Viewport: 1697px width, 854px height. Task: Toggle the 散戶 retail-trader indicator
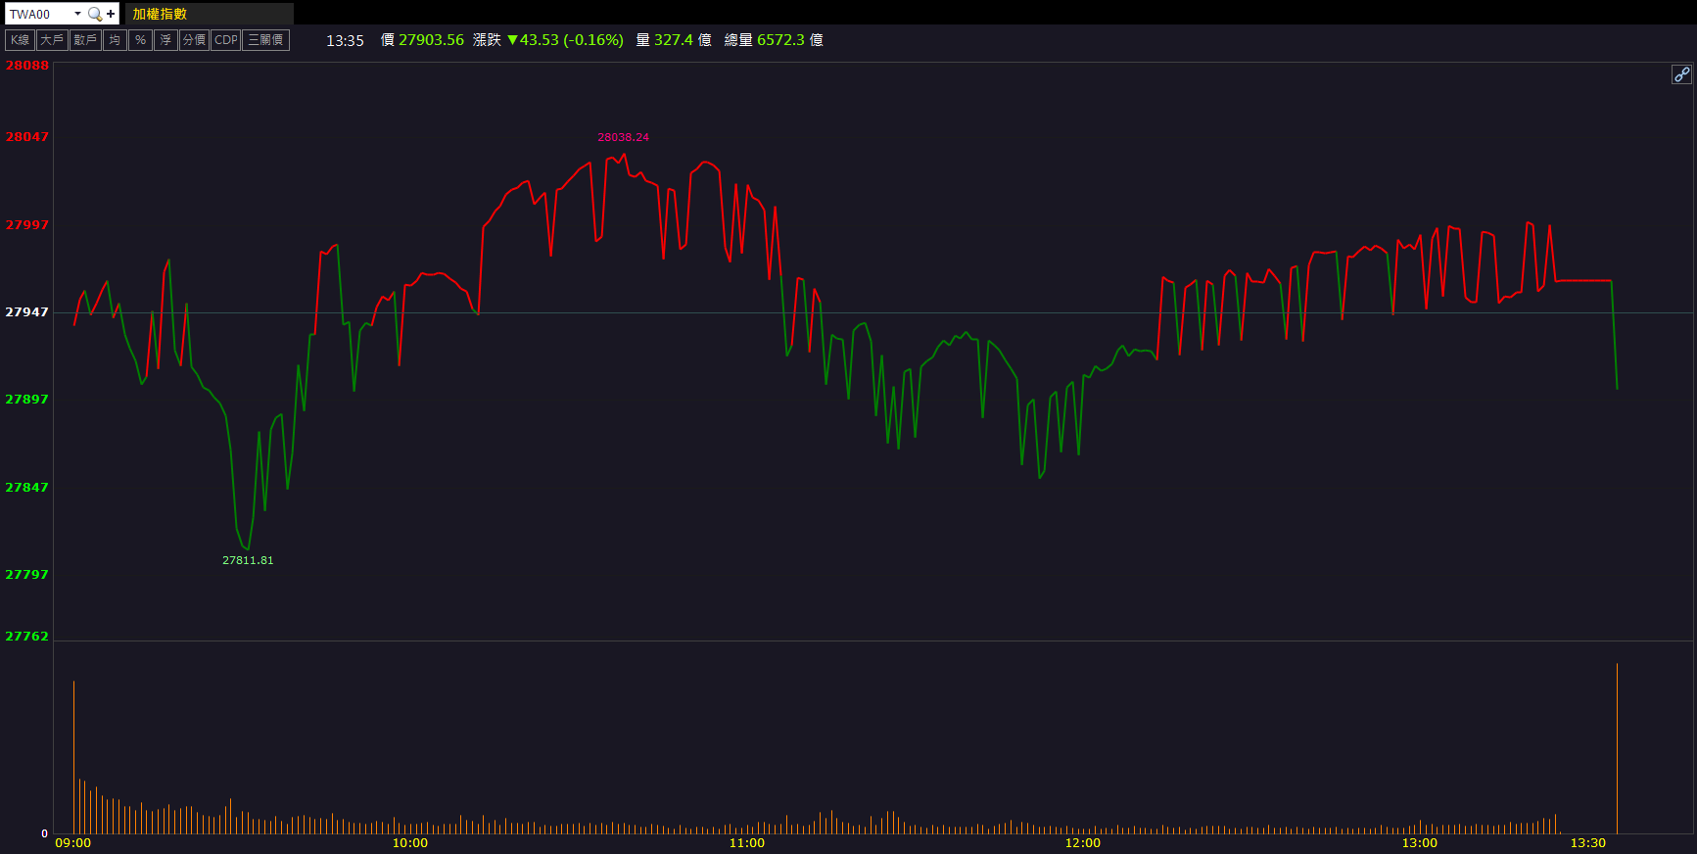click(x=85, y=40)
